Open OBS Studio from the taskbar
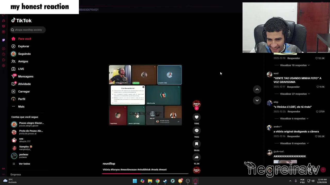 188,181
